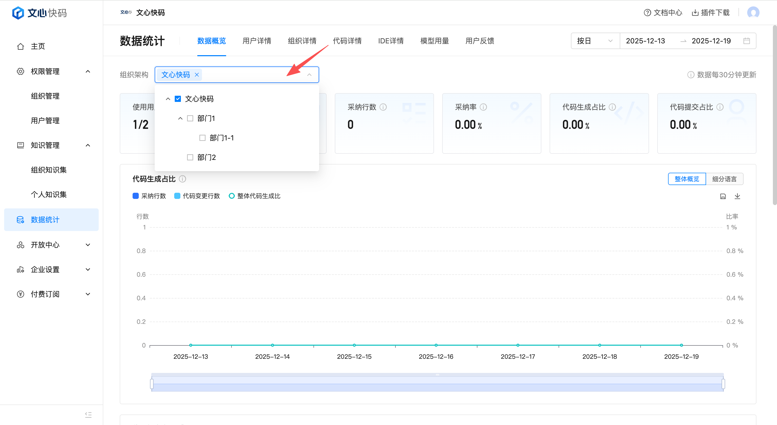Switch to the 用户详情 tab
Viewport: 777px width, 425px height.
coord(257,41)
